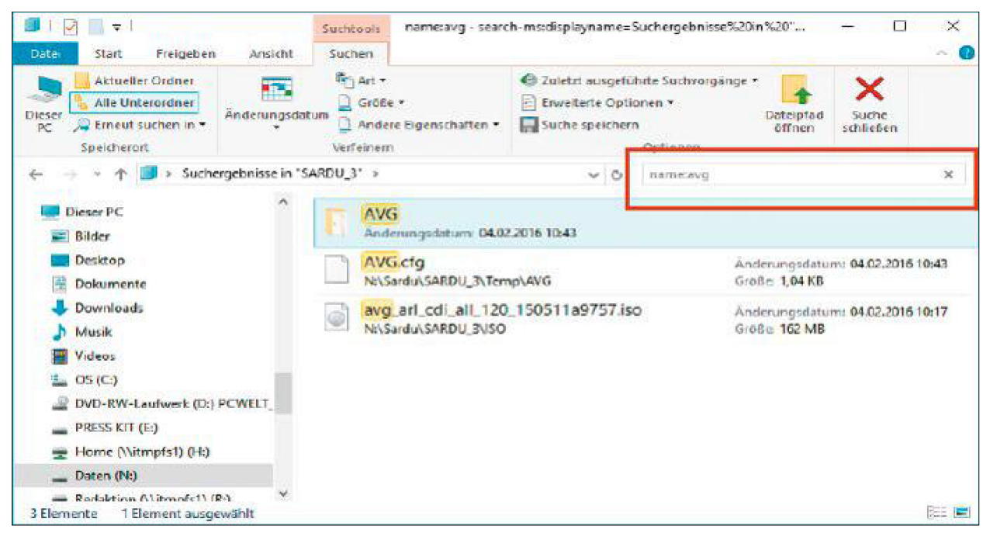Viewport: 990px width, 536px height.
Task: Refresh the search results
Action: pyautogui.click(x=617, y=175)
